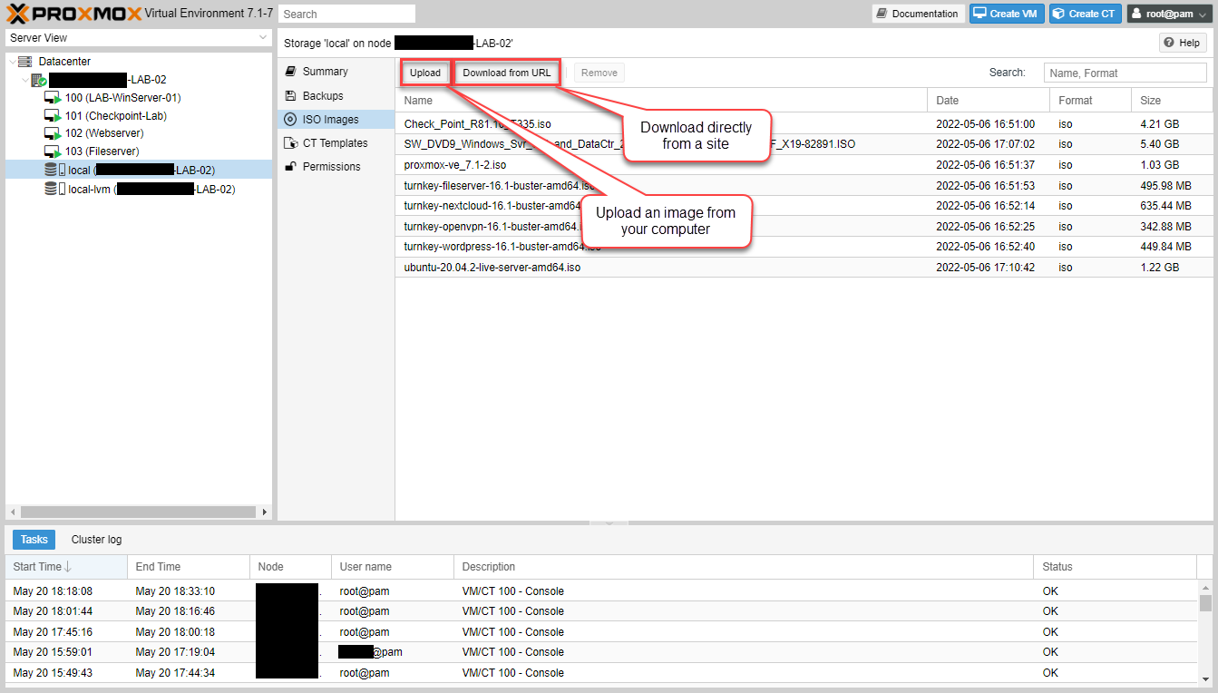Click the CT Templates file icon

point(290,142)
